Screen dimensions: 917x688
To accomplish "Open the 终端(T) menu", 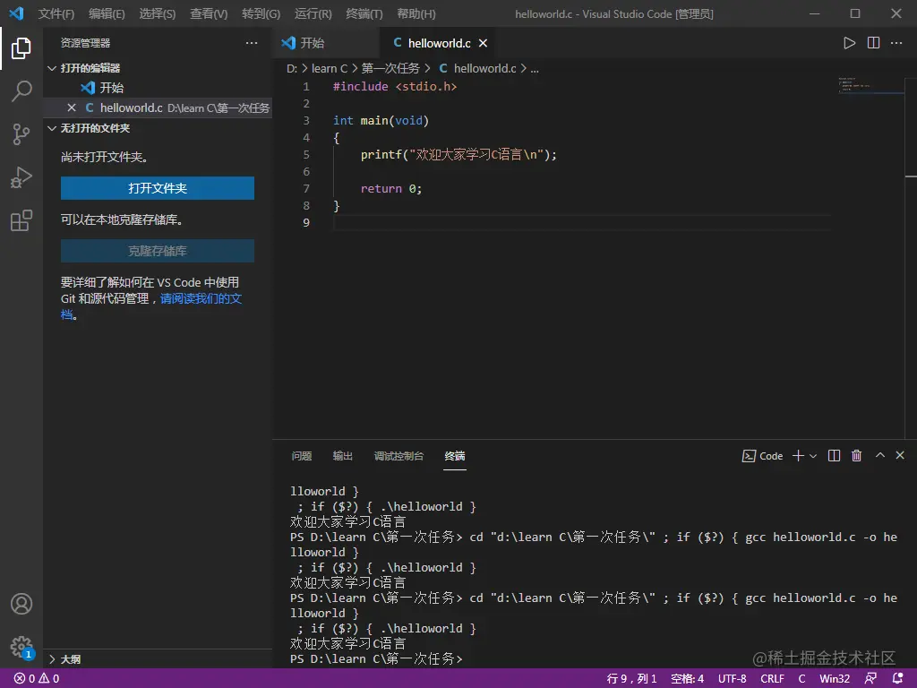I will tap(364, 14).
